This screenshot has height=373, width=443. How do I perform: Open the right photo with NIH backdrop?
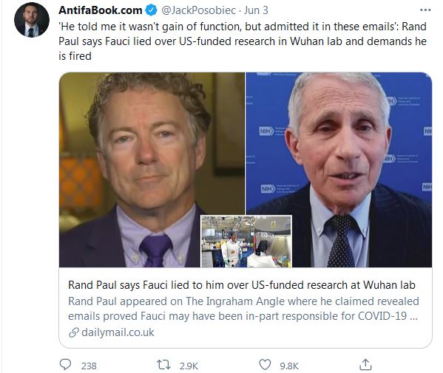click(x=339, y=170)
